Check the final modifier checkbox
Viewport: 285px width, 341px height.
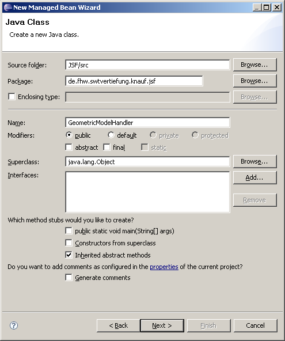coord(107,147)
